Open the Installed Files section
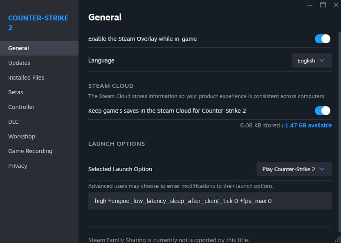Image resolution: width=341 pixels, height=243 pixels. pos(26,78)
